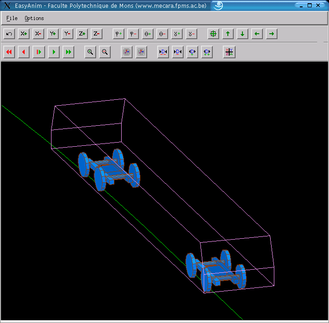Screen dimensions: 329x323
Task: Fast forward with green double-right arrows
Action: (x=68, y=52)
